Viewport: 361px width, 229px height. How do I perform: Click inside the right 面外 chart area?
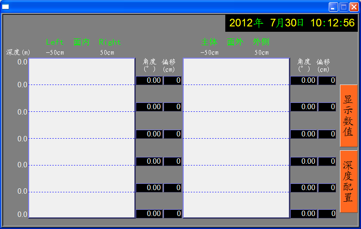pos(236,138)
